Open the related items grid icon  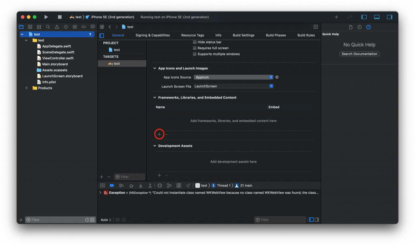[102, 27]
